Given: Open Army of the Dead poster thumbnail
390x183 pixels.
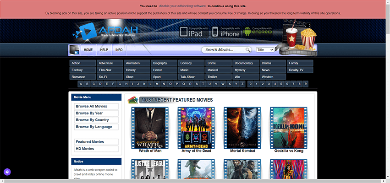Looking at the screenshot, I should [x=196, y=128].
